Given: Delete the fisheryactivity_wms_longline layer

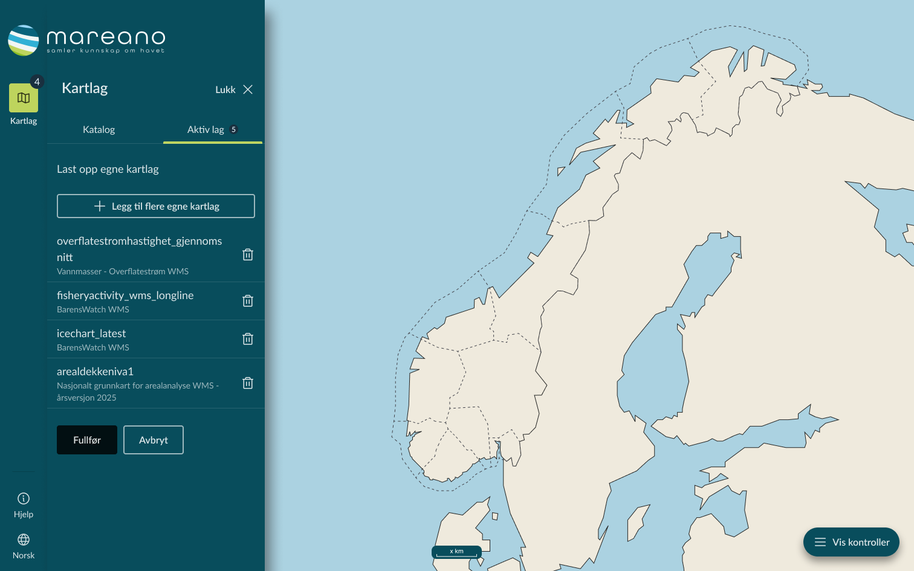Looking at the screenshot, I should (248, 300).
